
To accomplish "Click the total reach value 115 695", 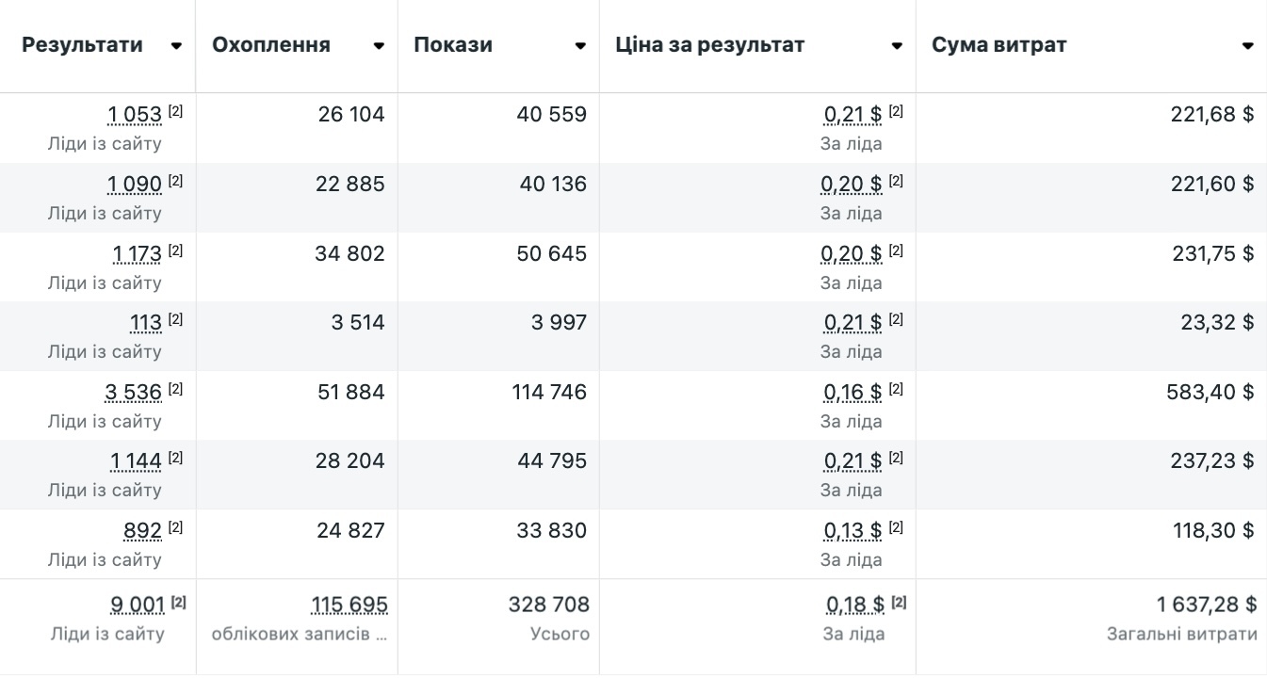I will tap(349, 605).
